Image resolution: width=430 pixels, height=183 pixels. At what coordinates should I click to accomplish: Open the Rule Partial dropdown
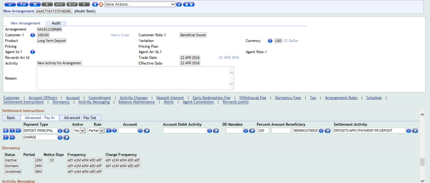click(x=96, y=131)
